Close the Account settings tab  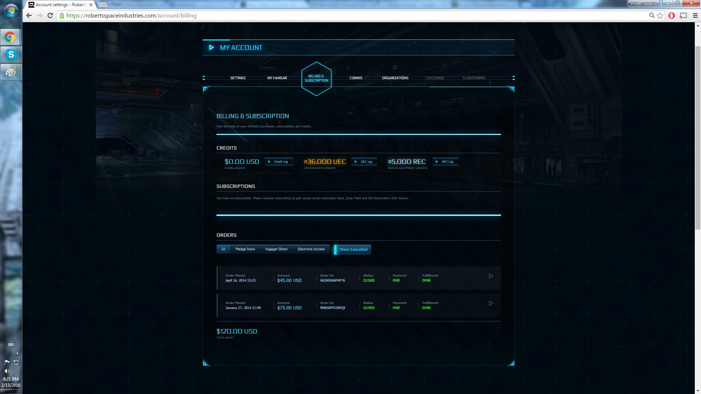[91, 5]
